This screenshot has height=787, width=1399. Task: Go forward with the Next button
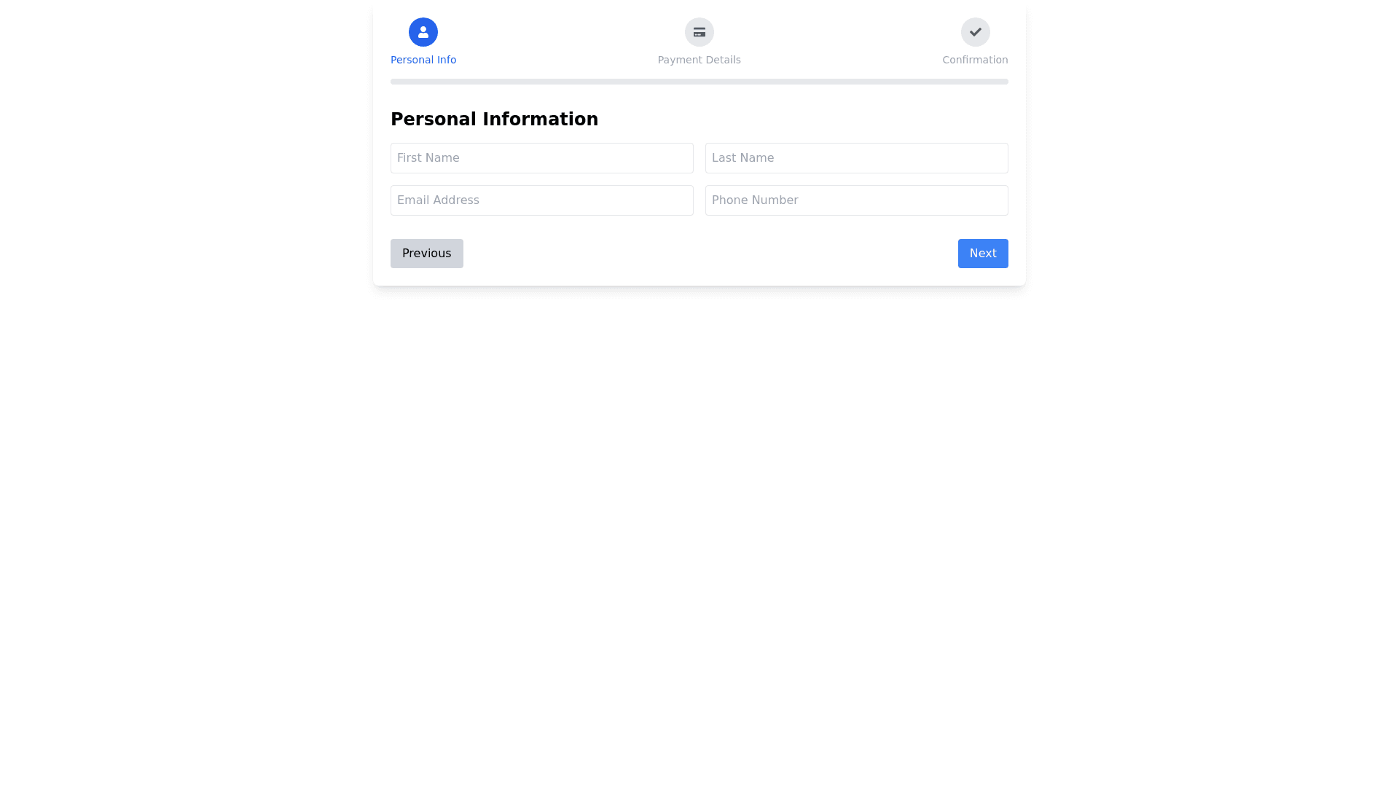point(982,254)
